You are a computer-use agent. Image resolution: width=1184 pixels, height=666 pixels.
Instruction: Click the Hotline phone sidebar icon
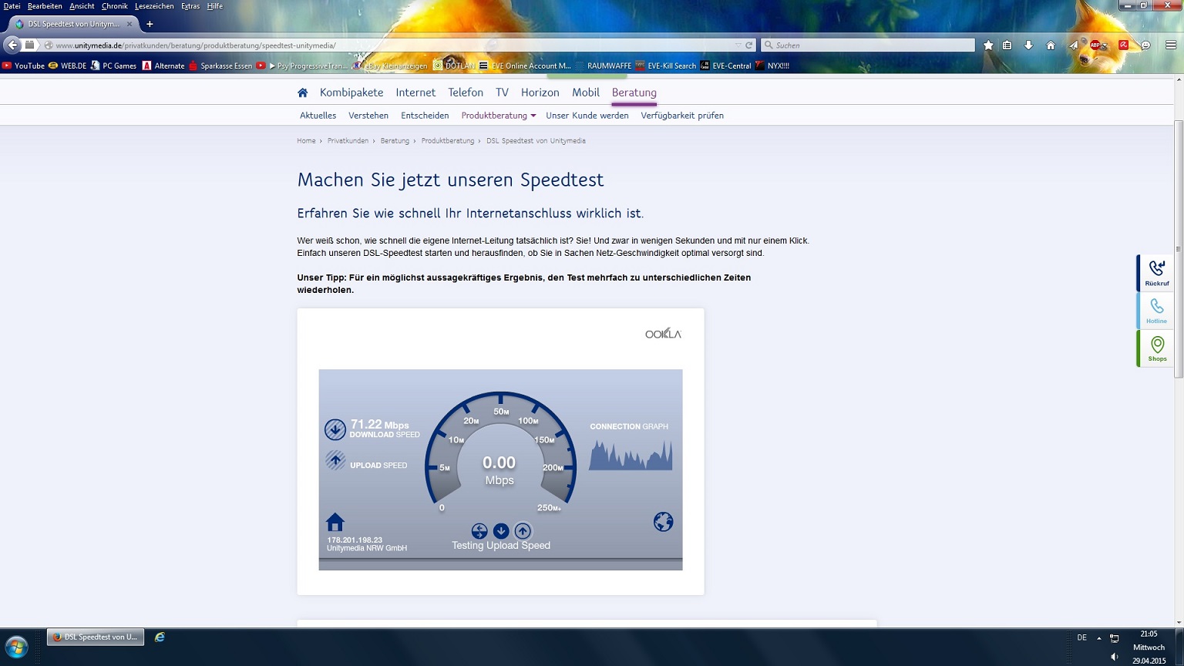point(1156,311)
